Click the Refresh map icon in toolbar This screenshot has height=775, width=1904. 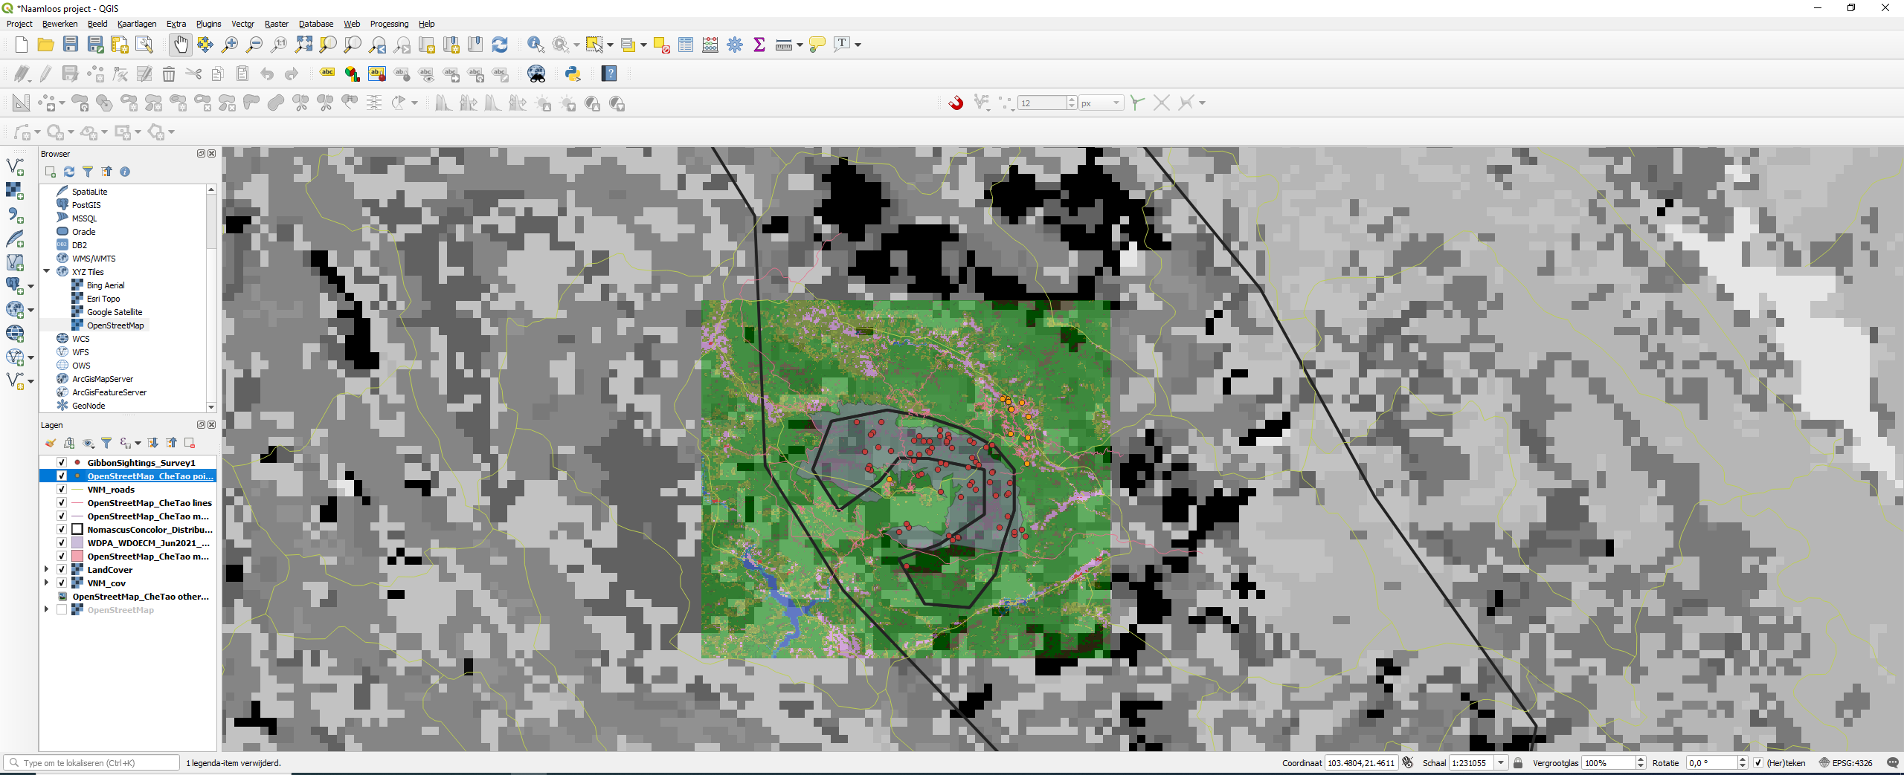(500, 45)
